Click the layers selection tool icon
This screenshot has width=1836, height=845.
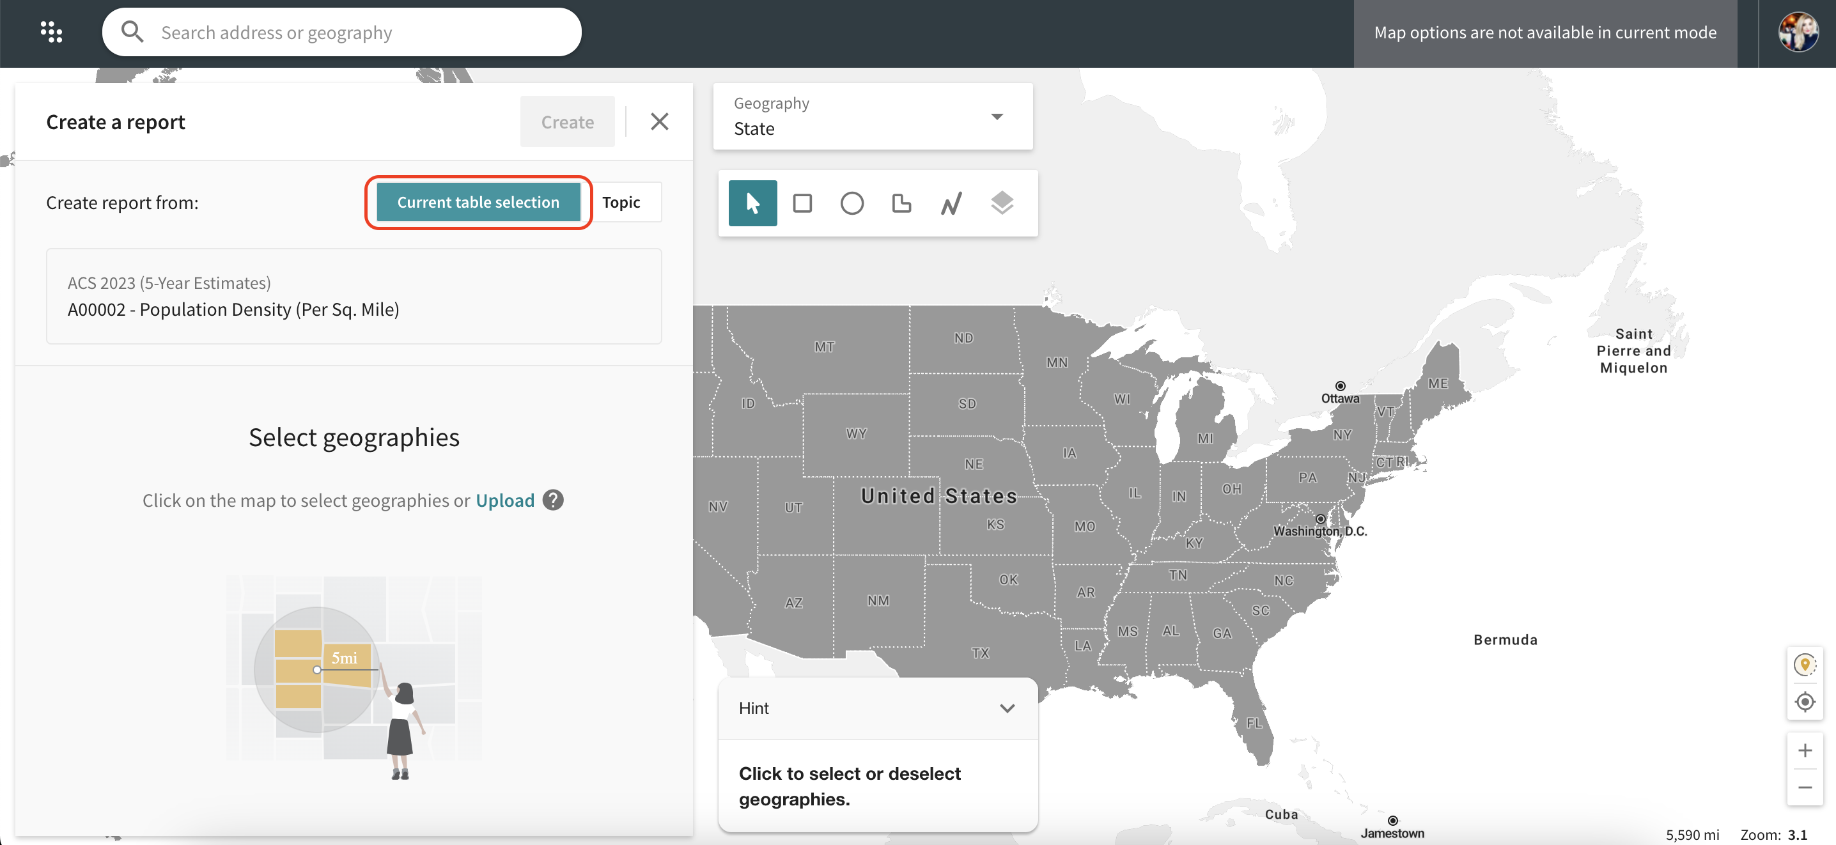click(x=1001, y=203)
